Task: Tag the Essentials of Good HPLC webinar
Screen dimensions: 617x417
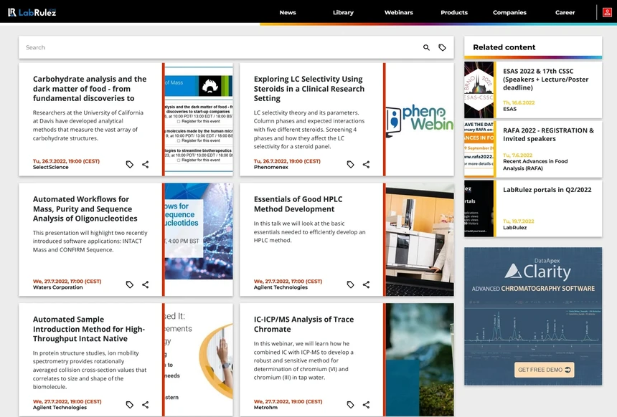Action: 350,284
